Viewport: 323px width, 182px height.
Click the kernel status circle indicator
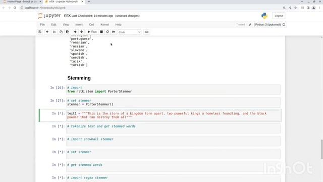[x=284, y=25]
